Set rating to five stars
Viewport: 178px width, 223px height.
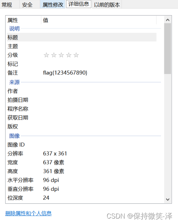(x=76, y=55)
